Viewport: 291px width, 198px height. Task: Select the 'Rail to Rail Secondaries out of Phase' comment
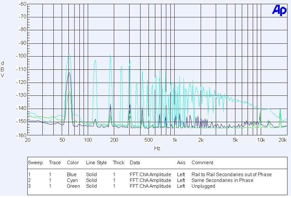232,175
